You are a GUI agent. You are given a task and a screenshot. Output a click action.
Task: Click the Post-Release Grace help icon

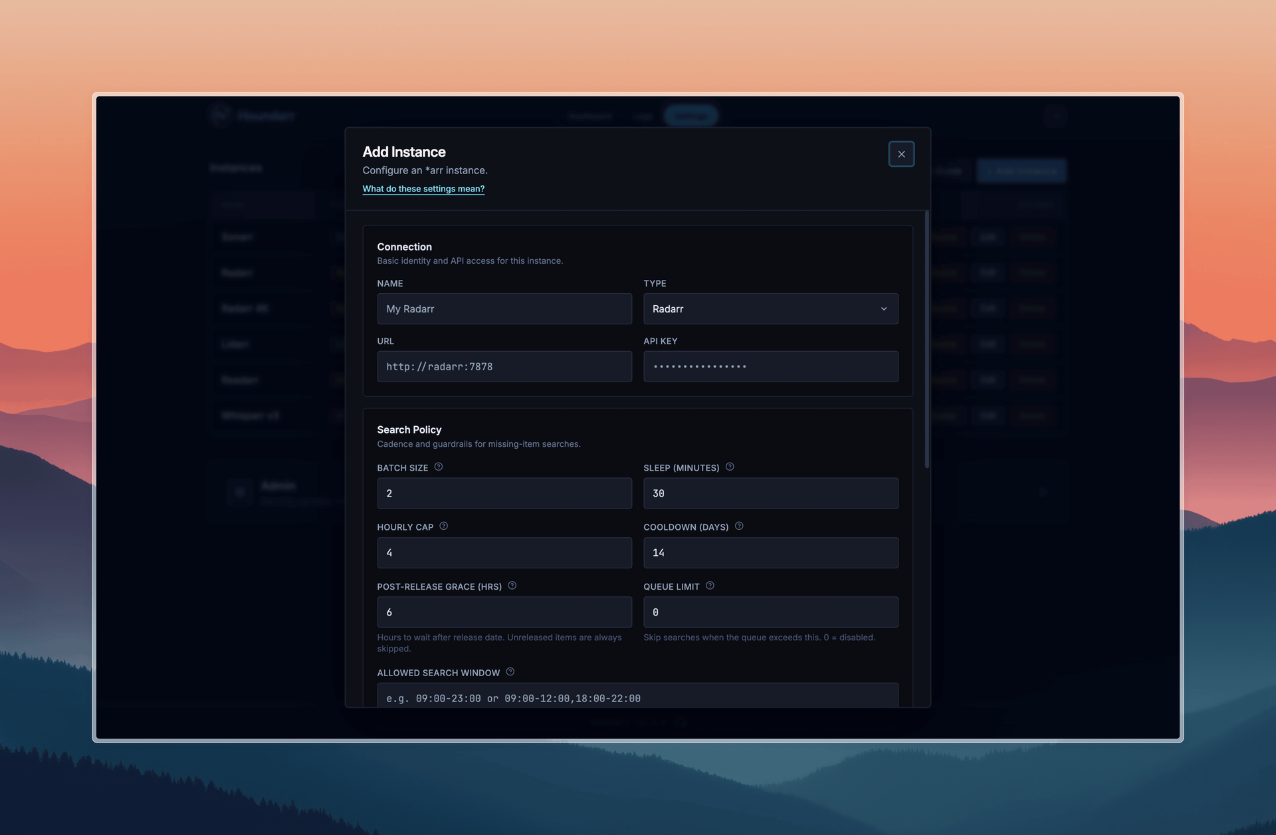pos(512,586)
